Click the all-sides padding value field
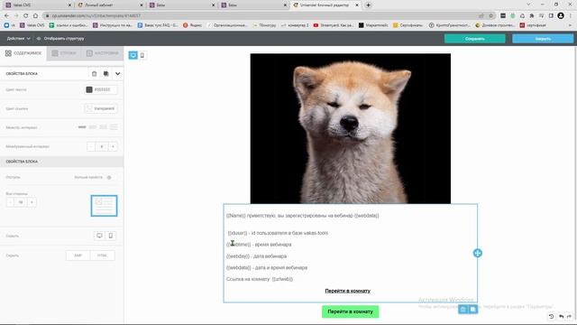 21,202
